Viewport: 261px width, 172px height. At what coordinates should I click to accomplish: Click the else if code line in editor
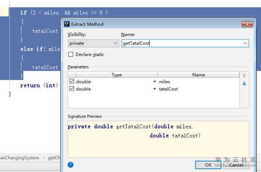[40, 49]
